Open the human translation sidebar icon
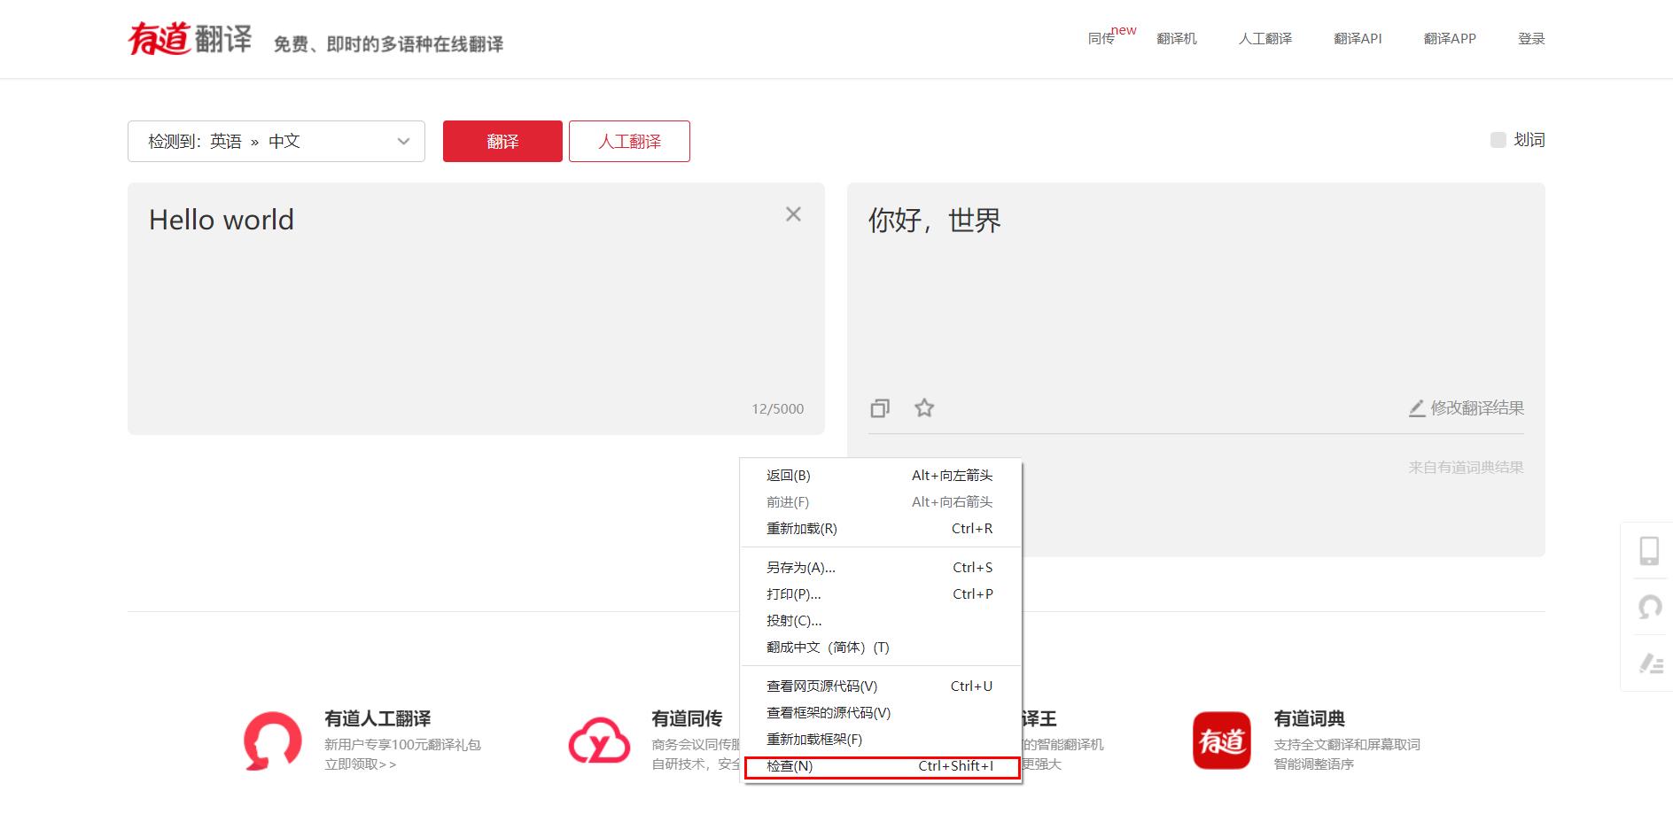This screenshot has height=822, width=1673. pos(1649,607)
